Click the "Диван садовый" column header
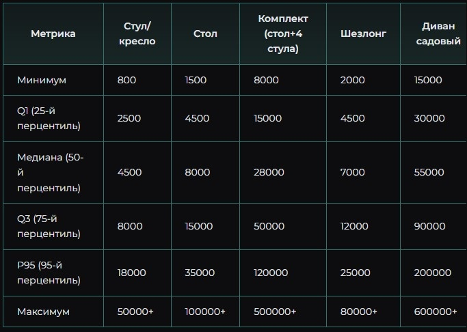 [x=438, y=33]
